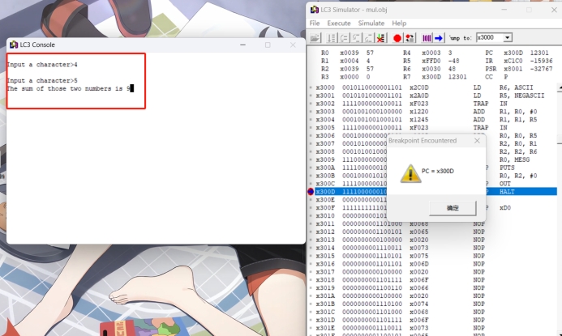Open the Jump to address dropdown arrow
562x336 pixels.
pos(508,38)
